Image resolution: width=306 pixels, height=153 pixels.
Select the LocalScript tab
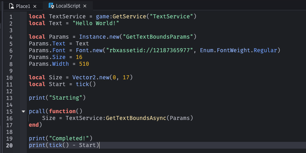[68, 6]
